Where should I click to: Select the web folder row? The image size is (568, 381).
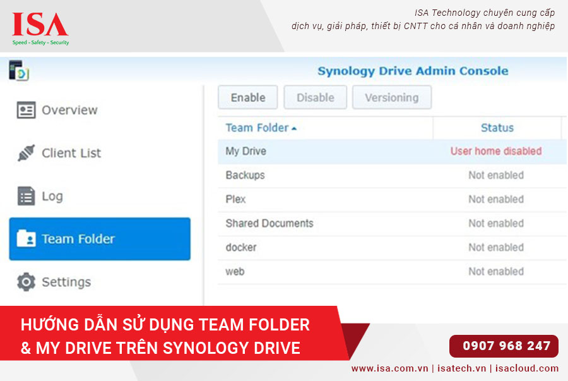tap(393, 271)
